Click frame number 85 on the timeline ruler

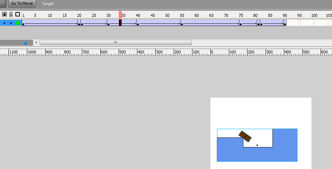(x=270, y=15)
